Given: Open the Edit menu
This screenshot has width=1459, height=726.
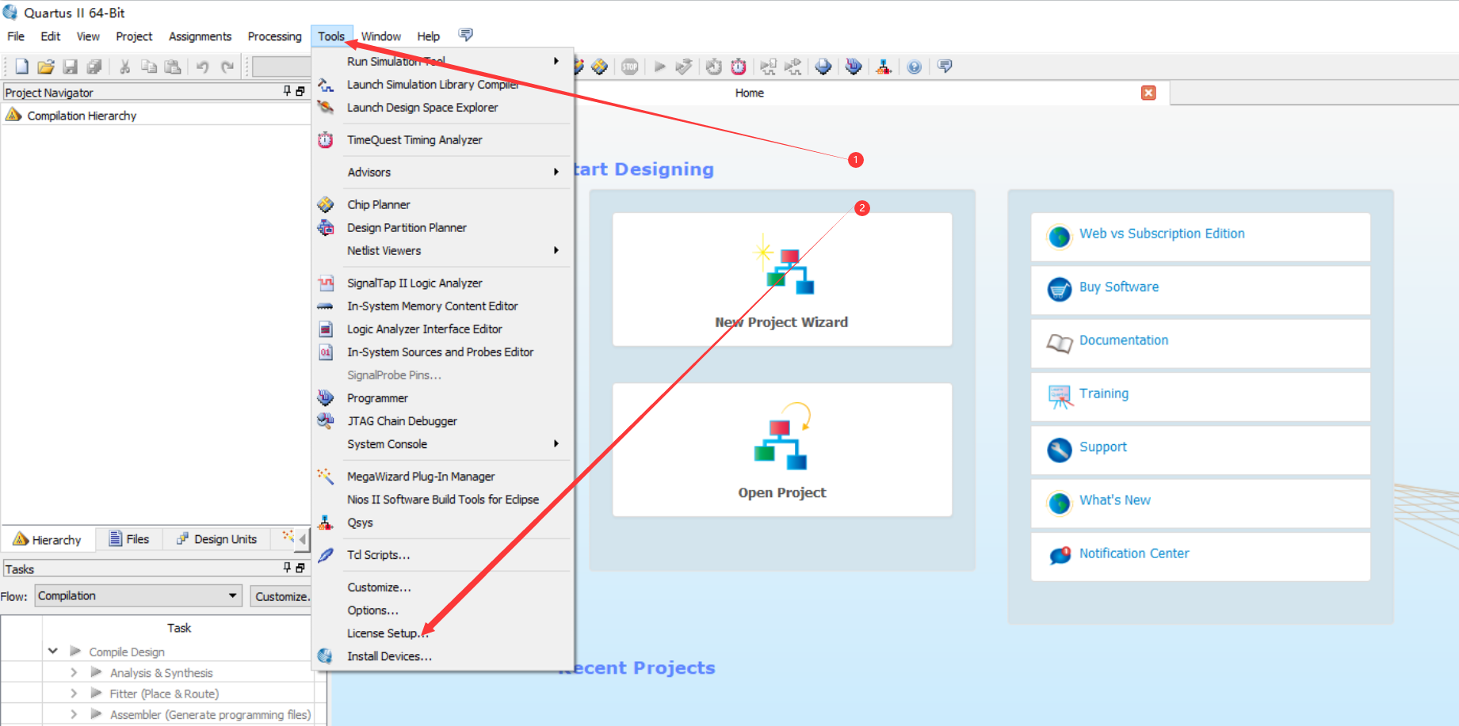Looking at the screenshot, I should click(51, 36).
